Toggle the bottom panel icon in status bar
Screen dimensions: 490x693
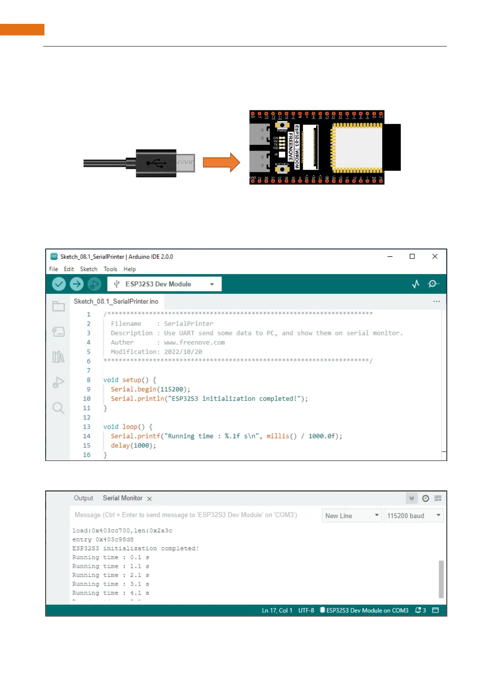coord(436,610)
